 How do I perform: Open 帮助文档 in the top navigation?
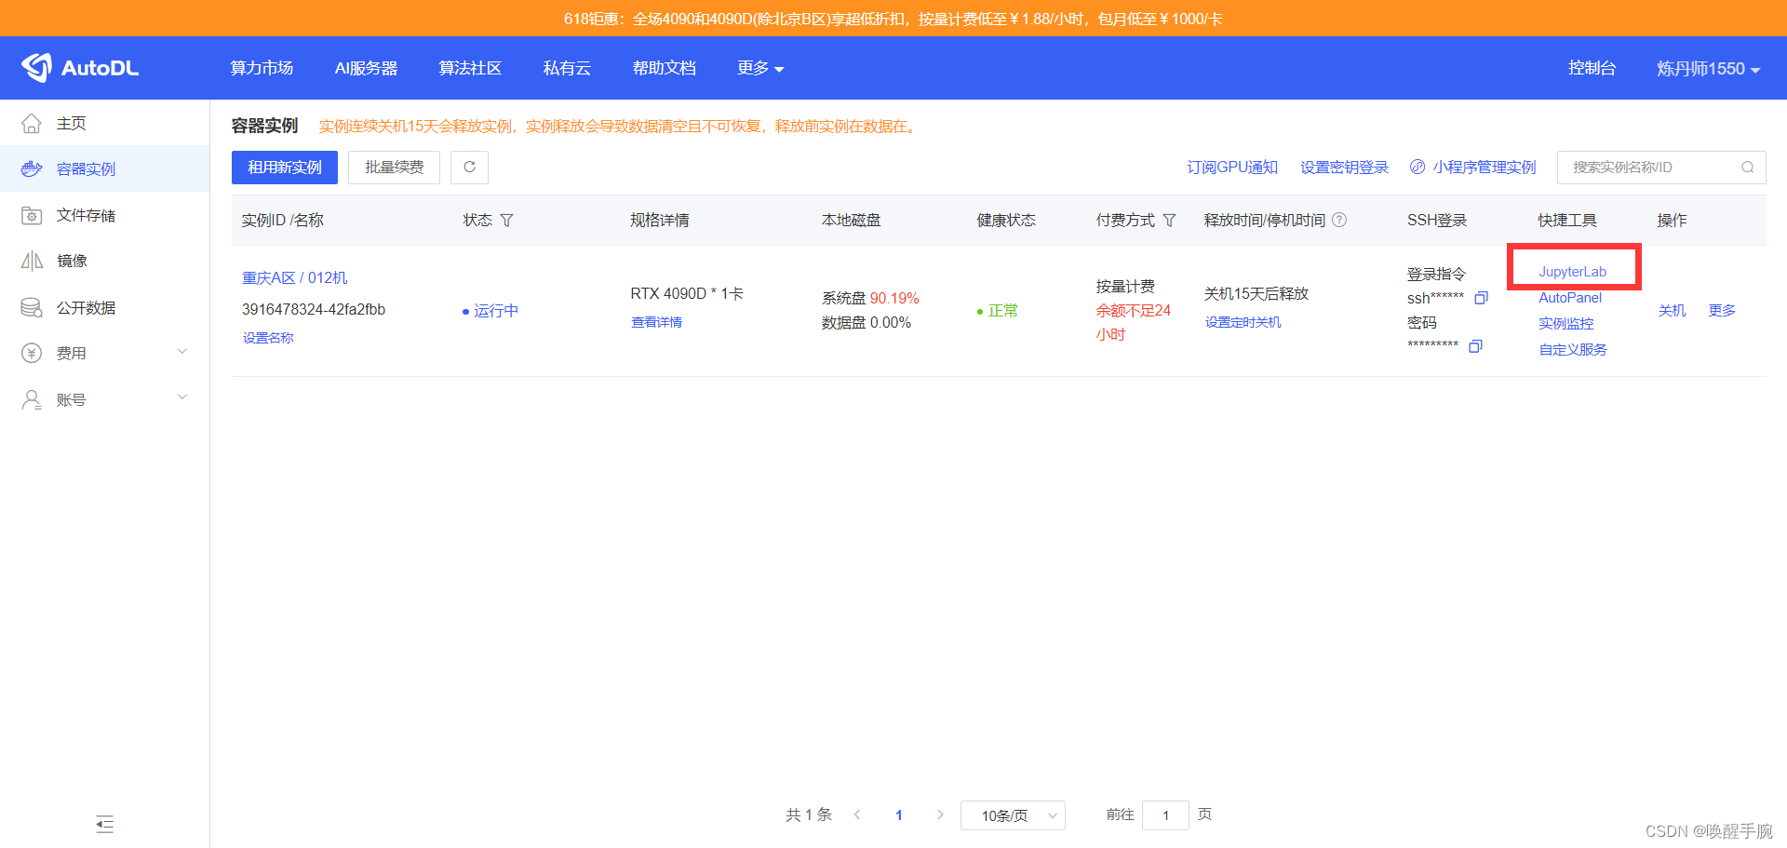click(664, 68)
